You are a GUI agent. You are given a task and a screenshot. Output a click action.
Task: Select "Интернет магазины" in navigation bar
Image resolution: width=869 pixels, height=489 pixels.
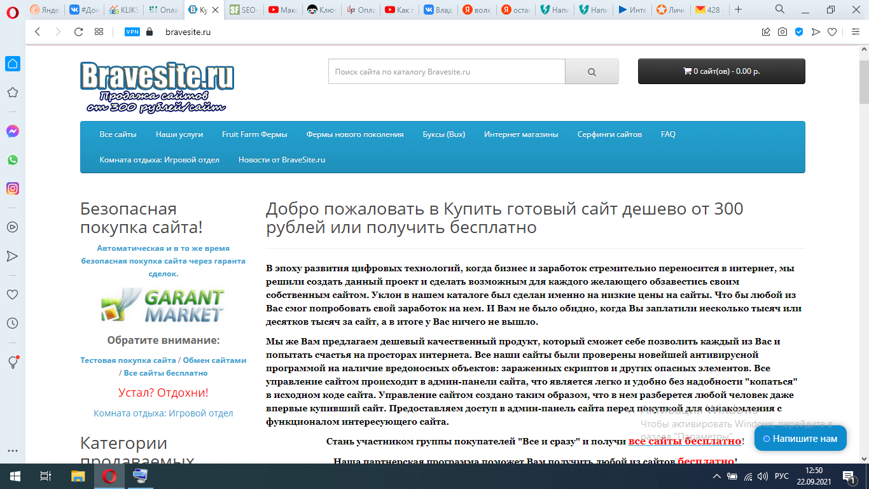point(521,134)
